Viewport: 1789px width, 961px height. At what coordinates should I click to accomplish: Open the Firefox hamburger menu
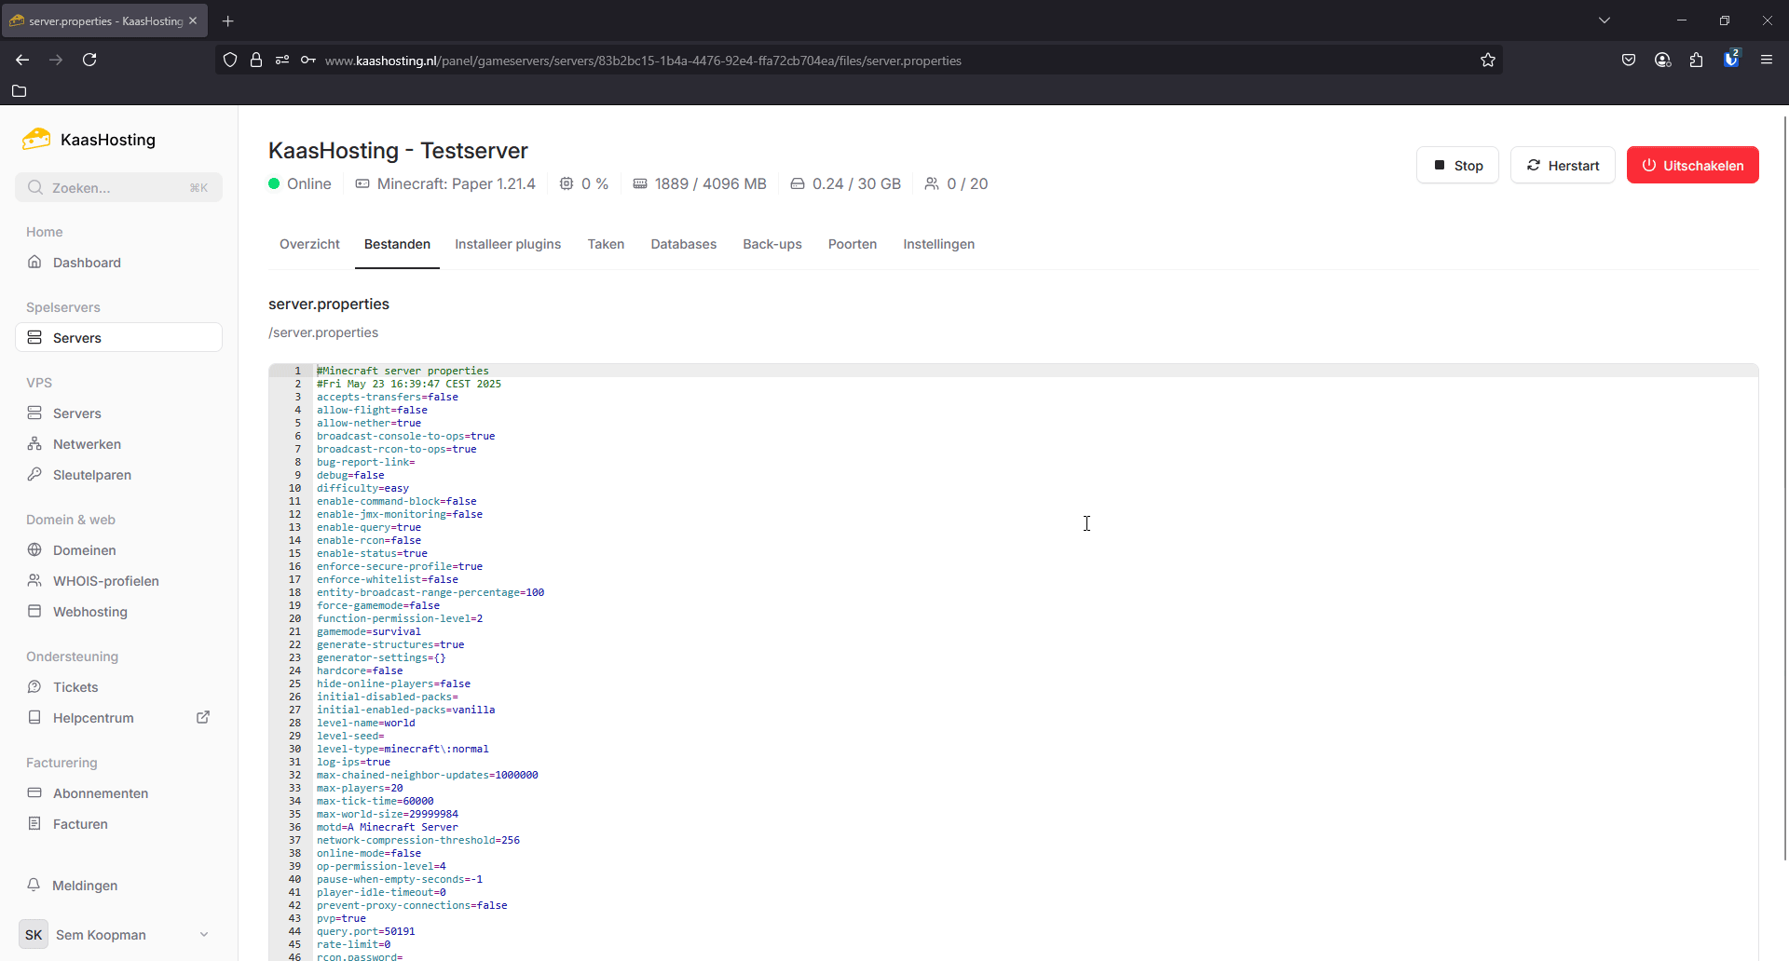pyautogui.click(x=1767, y=60)
